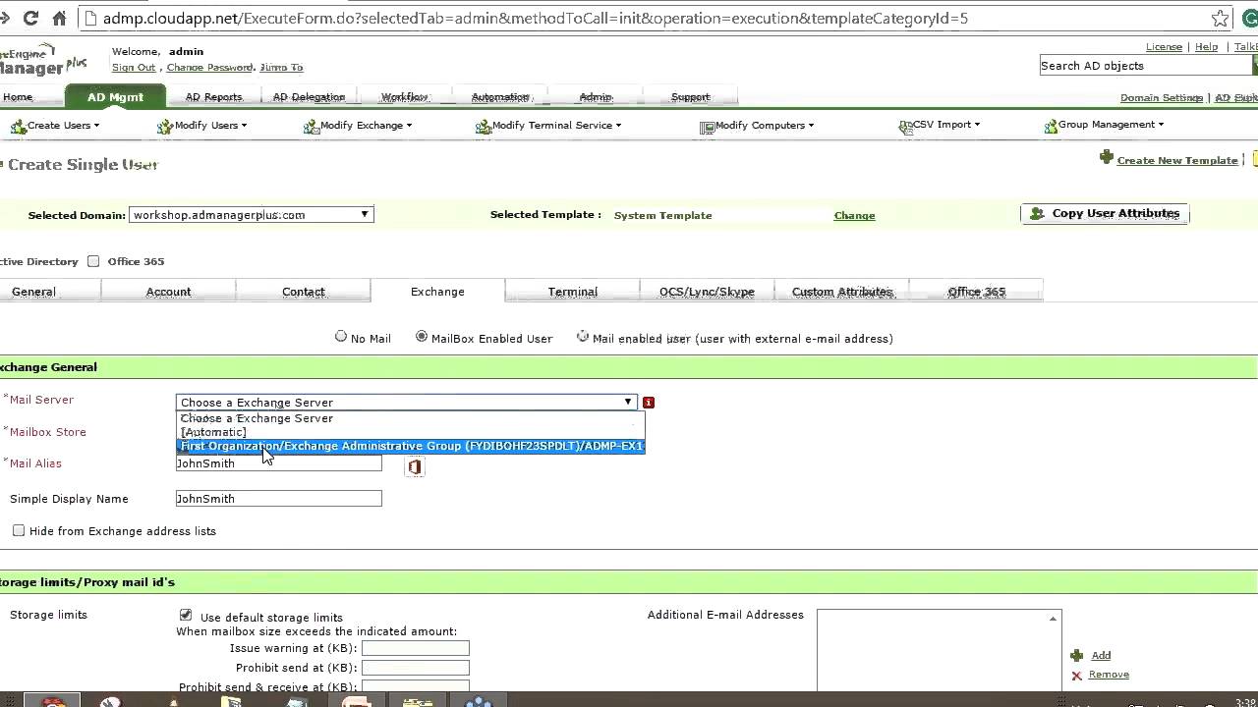
Task: Open the Group Management menu icon
Action: 1051,125
